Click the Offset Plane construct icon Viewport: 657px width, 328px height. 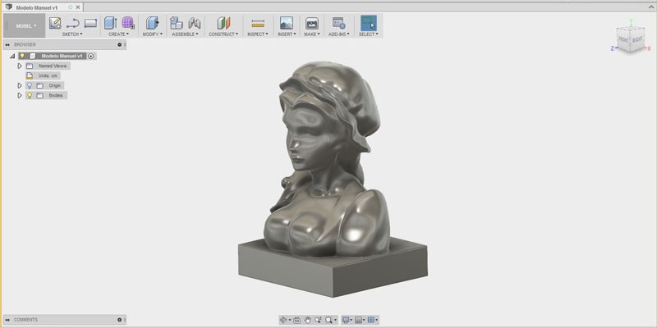click(223, 23)
